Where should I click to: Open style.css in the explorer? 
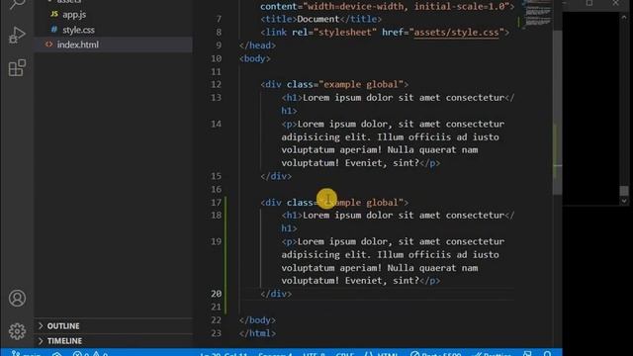[x=78, y=30]
